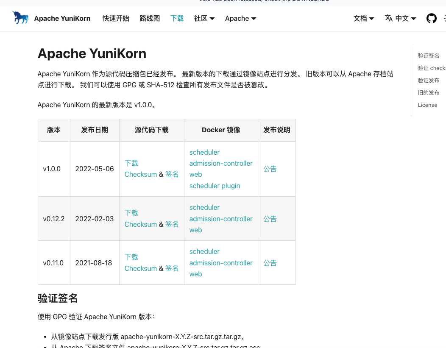The width and height of the screenshot is (446, 348).
Task: Click the v0.11.0 version cell
Action: 54,263
